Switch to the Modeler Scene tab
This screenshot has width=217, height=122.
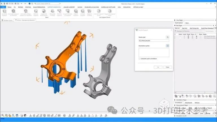pyautogui.click(x=7, y=20)
